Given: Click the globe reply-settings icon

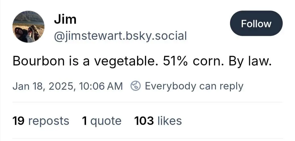Looking at the screenshot, I should (x=136, y=86).
